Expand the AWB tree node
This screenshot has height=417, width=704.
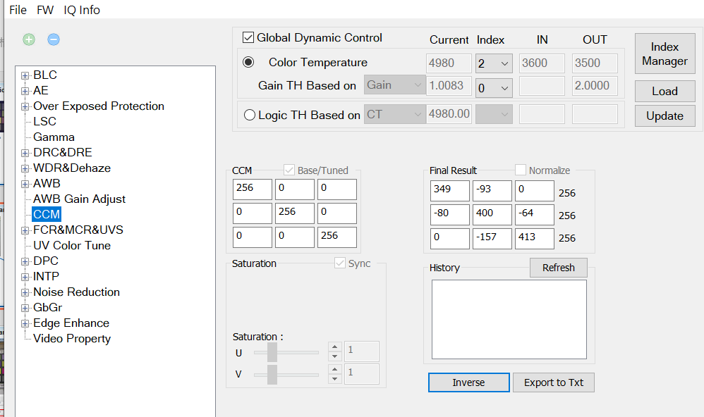coord(25,184)
